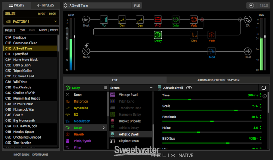The width and height of the screenshot is (273, 160).
Task: Click the preset list scrollbar
Action: (x=58, y=43)
